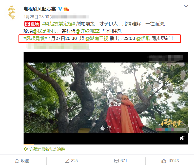
Task: Open the post options chevron dropdown
Action: click(x=186, y=6)
